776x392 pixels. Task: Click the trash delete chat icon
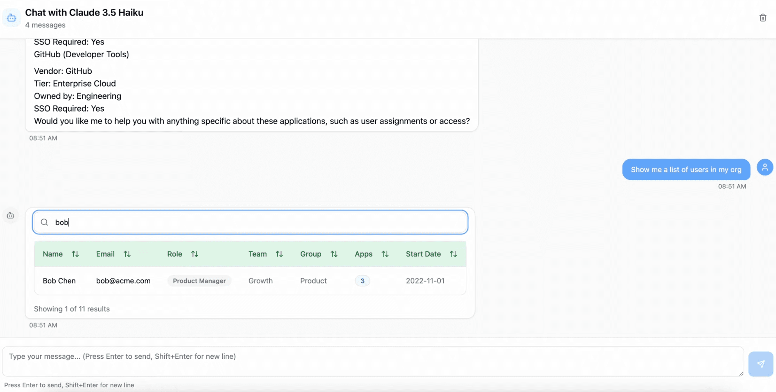click(763, 18)
